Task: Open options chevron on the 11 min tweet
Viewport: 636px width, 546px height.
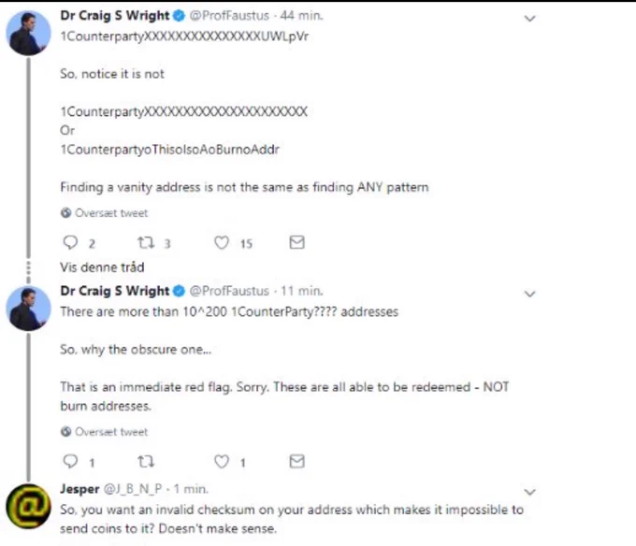Action: coord(529,294)
